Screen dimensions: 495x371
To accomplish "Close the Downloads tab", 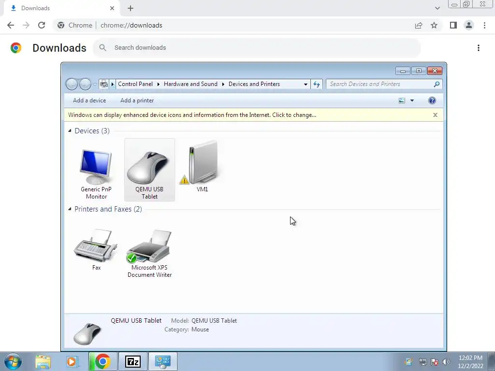I will coord(112,8).
